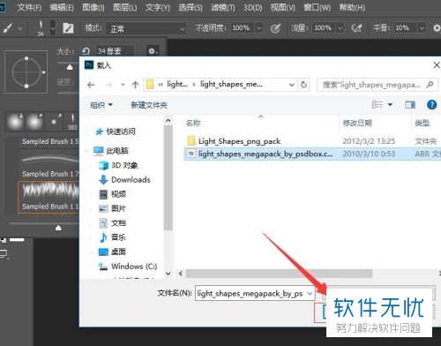The width and height of the screenshot is (441, 346).
Task: Open the smoothing options gear
Action: point(437,28)
